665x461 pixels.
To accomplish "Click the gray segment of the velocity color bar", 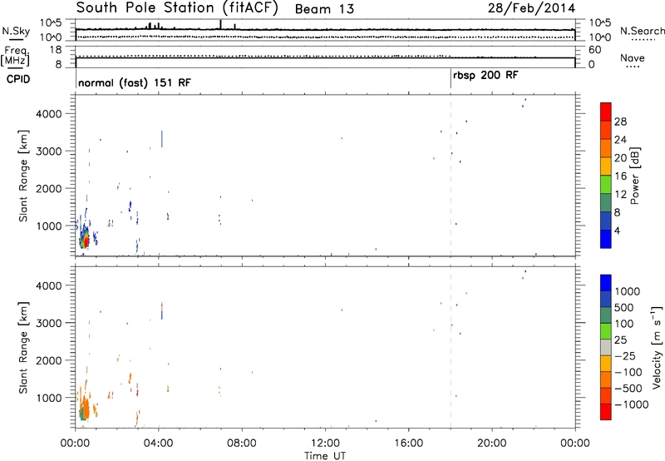I will pos(606,348).
